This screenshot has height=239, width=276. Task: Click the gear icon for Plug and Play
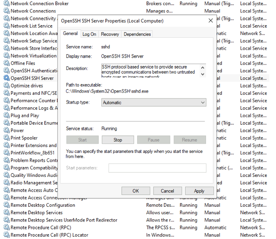[6, 116]
